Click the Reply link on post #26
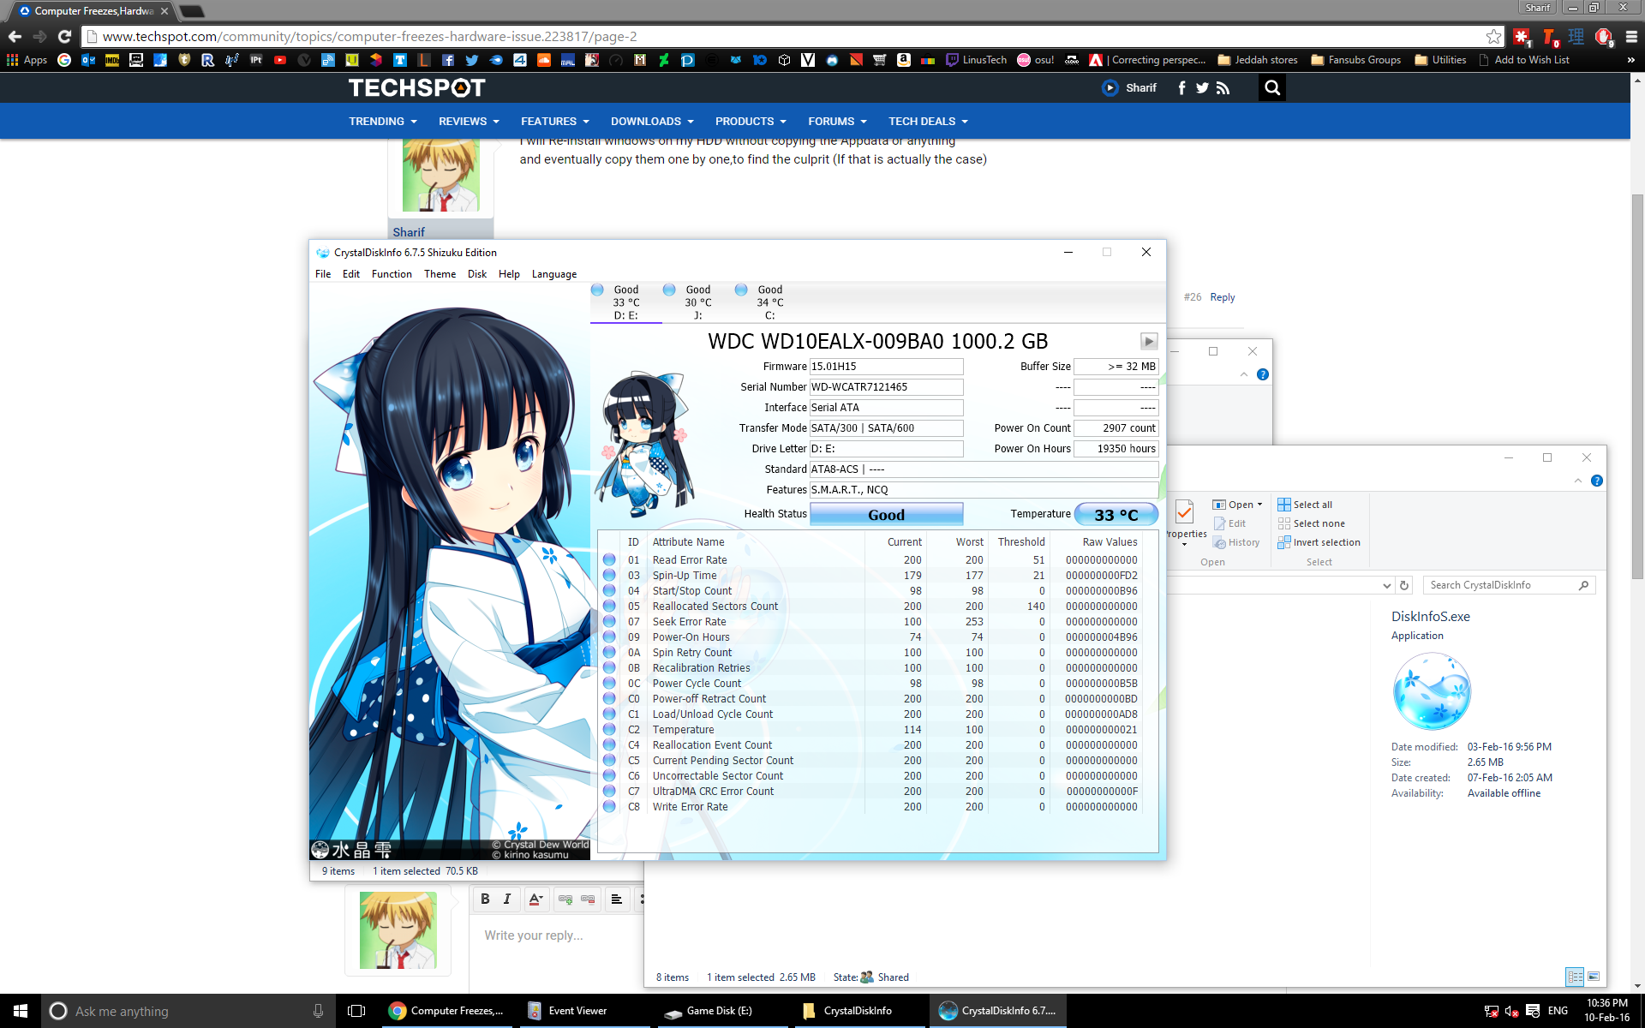 (x=1222, y=297)
